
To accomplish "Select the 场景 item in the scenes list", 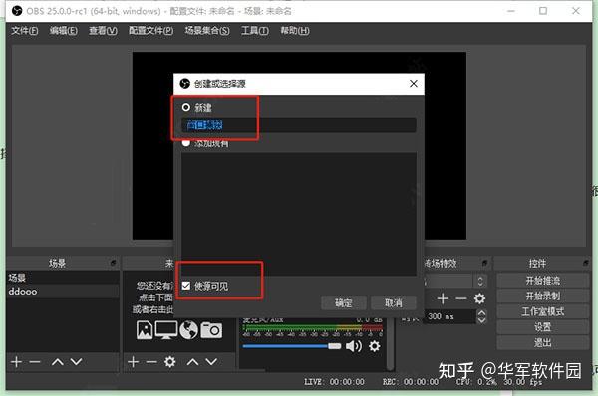I will point(63,278).
